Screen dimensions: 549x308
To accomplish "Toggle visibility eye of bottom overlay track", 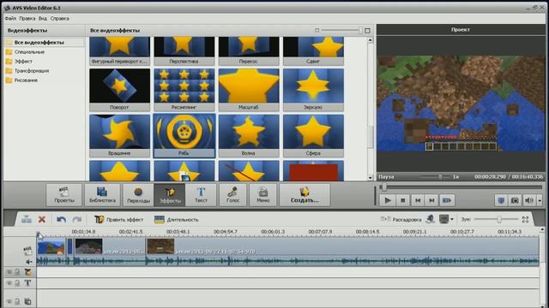I will click(9, 301).
